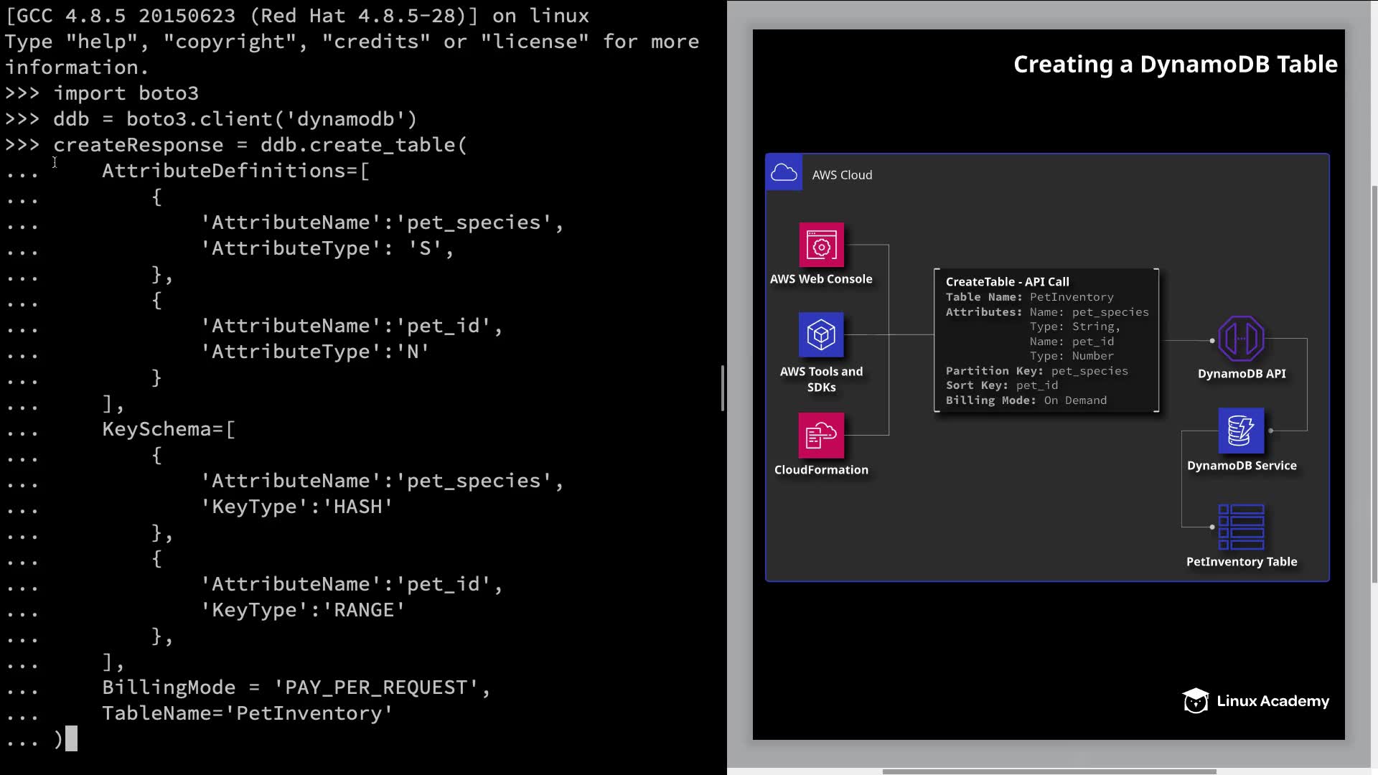The image size is (1378, 775).
Task: Click the TableName='PetInventory' line
Action: point(247,713)
